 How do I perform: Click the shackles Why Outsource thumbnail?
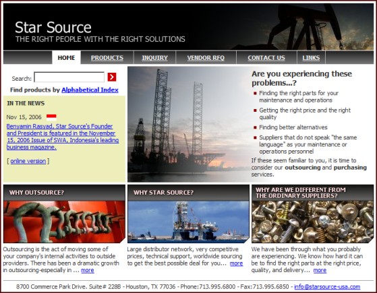[x=65, y=222]
